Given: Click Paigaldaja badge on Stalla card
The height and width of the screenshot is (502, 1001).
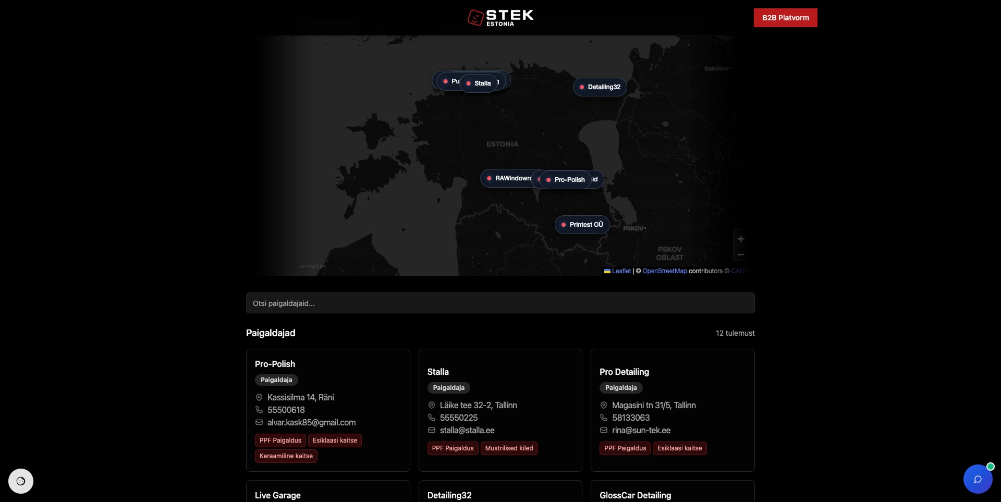Looking at the screenshot, I should 449,388.
